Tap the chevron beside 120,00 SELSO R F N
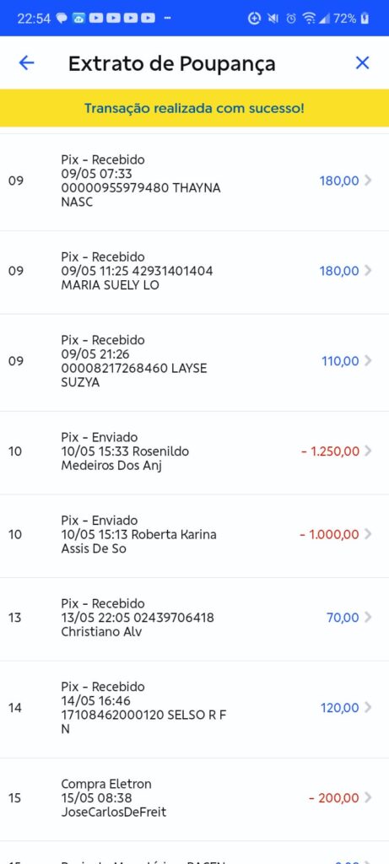389x864 pixels. pyautogui.click(x=368, y=708)
